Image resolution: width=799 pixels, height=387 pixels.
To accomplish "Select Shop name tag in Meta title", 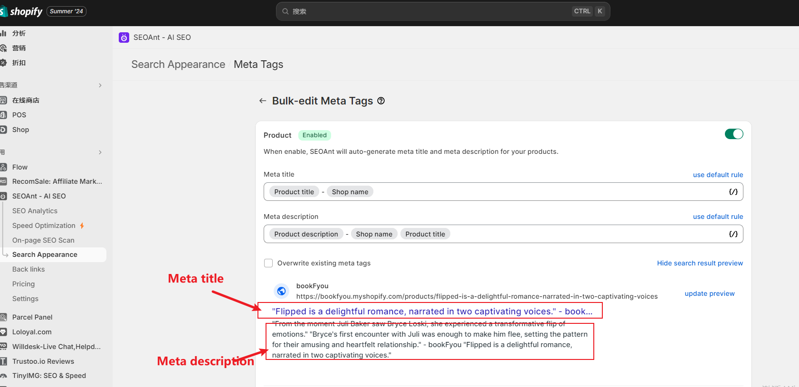I will pos(350,192).
